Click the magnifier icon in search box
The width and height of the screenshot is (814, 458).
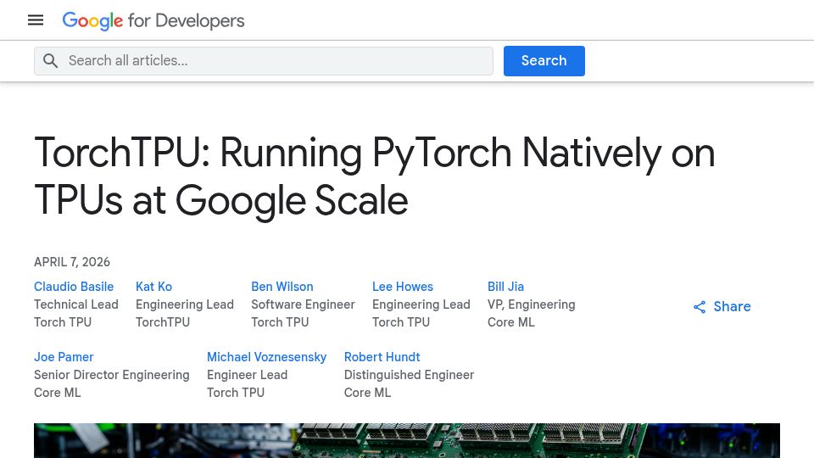click(50, 61)
